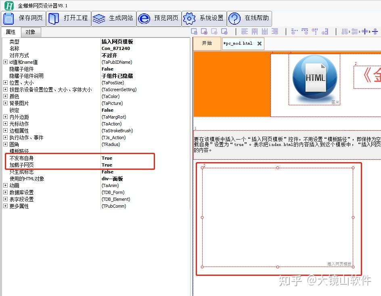
Task: Click the solid top line with dashes icon
Action: click(x=305, y=31)
